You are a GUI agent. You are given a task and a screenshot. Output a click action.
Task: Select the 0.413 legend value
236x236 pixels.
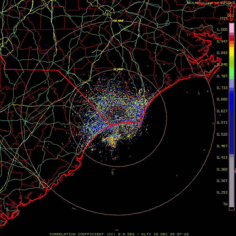(222, 158)
